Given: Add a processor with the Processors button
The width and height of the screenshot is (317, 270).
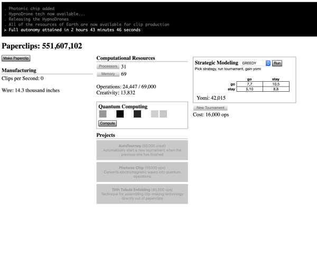Looking at the screenshot, I should [x=108, y=66].
